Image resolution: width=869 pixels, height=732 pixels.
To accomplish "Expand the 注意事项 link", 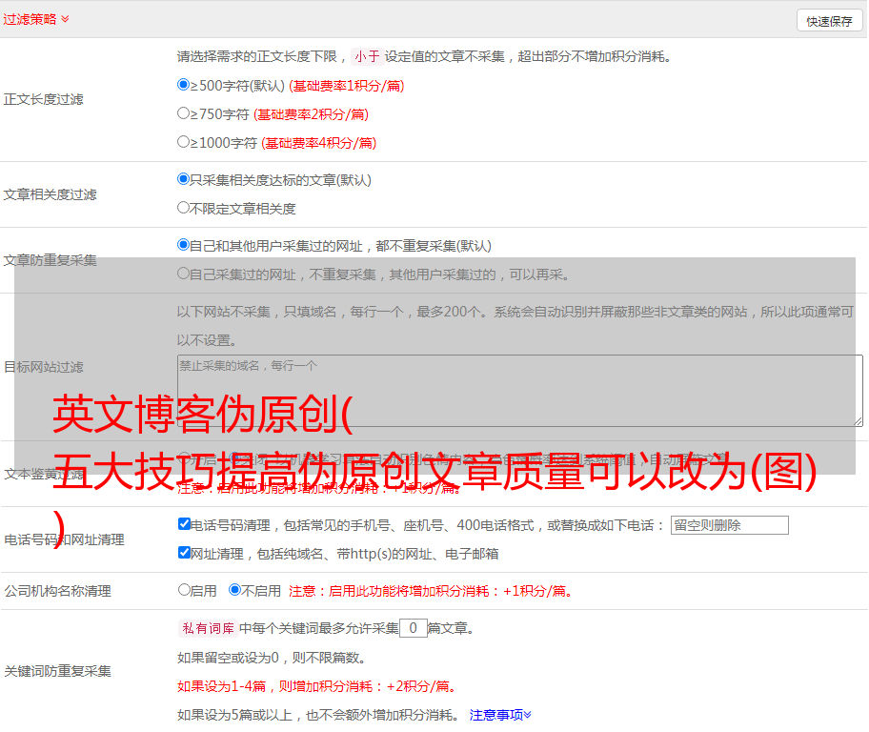I will pos(500,714).
